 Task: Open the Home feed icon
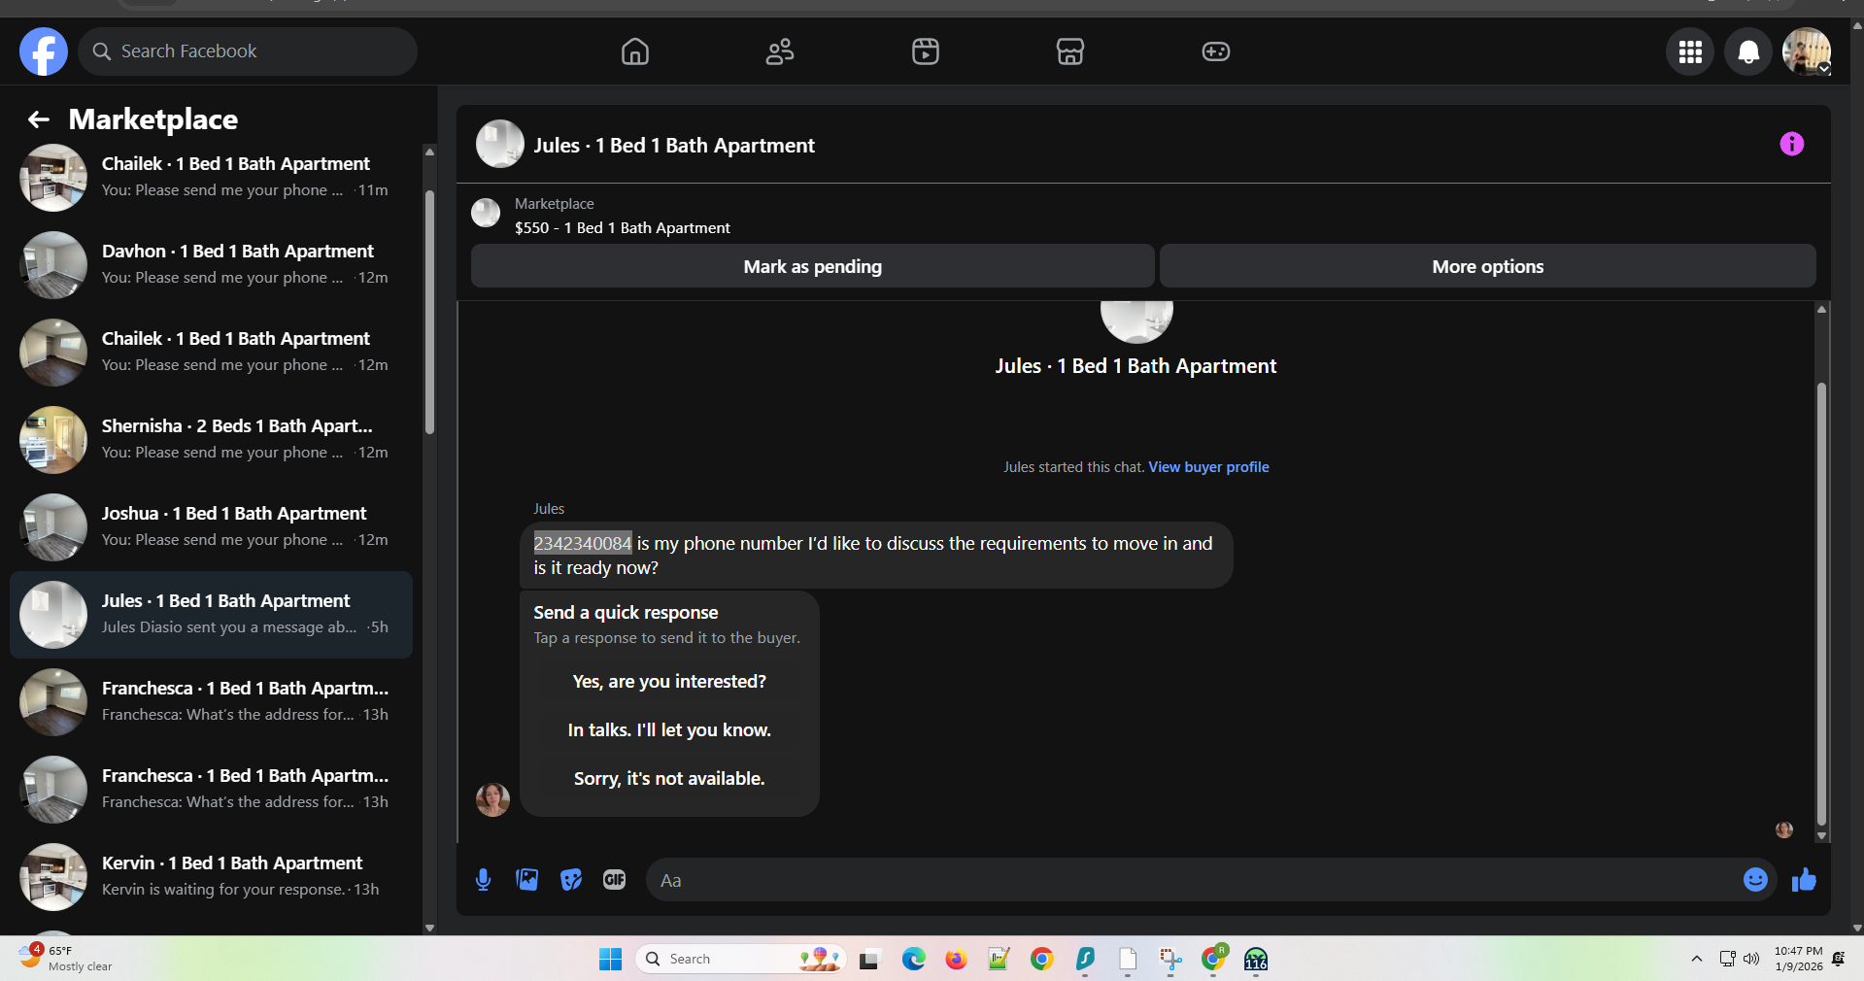635,51
